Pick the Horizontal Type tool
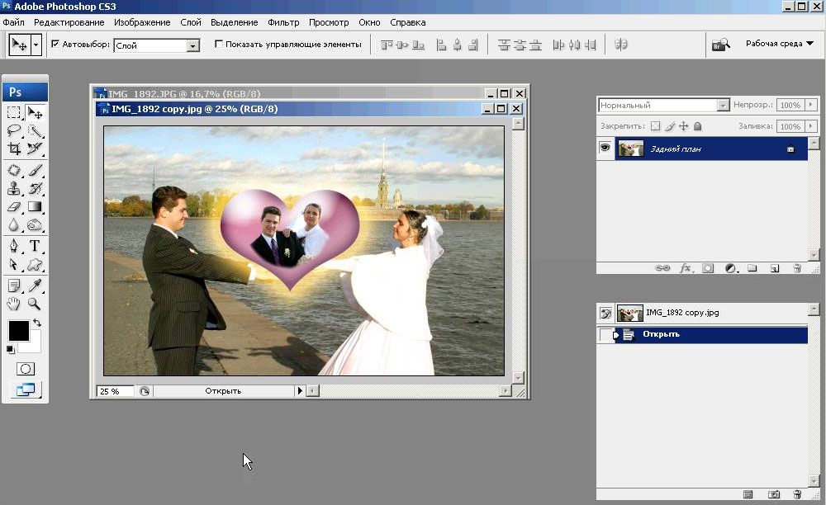 point(36,246)
